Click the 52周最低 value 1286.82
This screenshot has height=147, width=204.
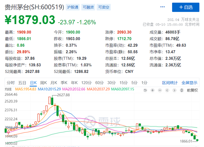tap(81, 72)
